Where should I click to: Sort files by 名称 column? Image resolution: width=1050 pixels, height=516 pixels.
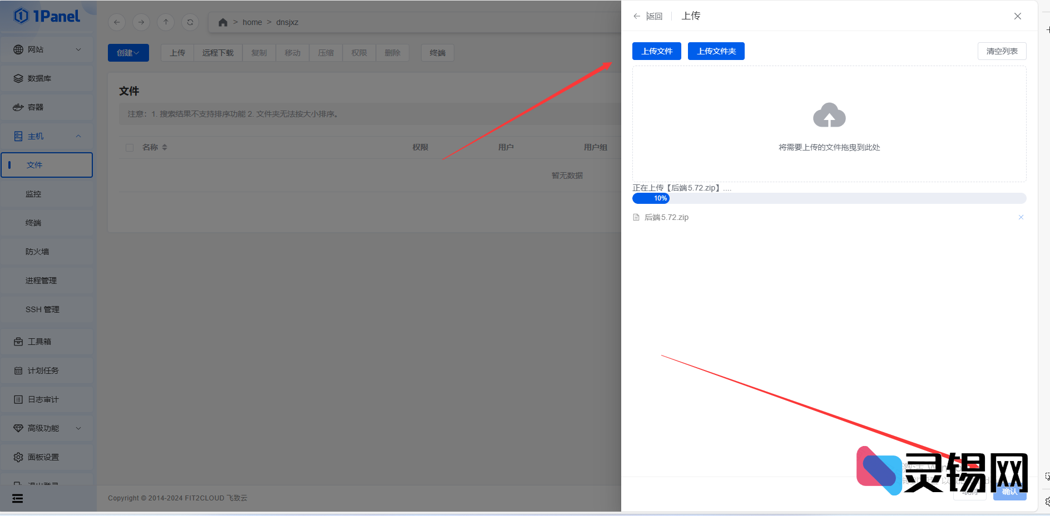tap(155, 147)
